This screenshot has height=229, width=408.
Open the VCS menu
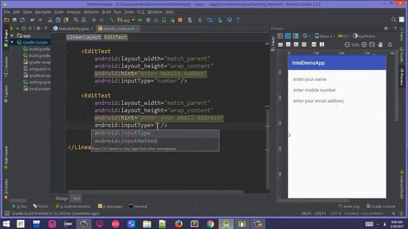[140, 12]
